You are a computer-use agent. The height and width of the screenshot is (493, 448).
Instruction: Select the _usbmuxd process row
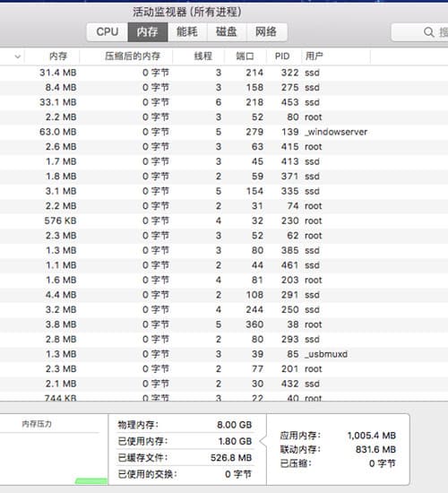[224, 354]
